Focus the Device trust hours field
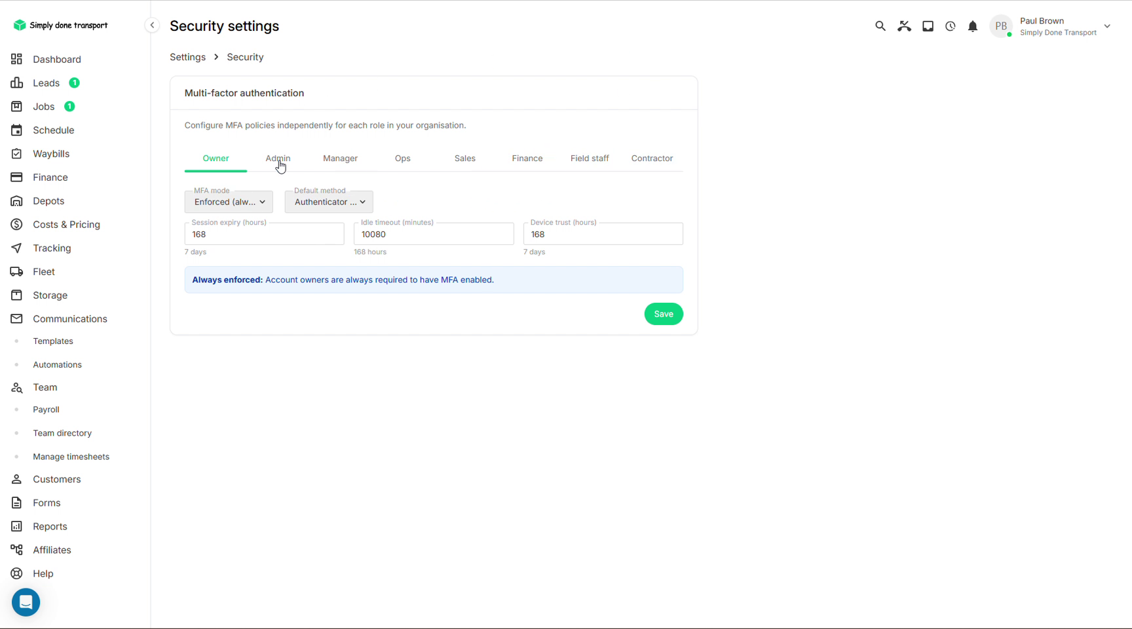Image resolution: width=1132 pixels, height=629 pixels. click(603, 234)
